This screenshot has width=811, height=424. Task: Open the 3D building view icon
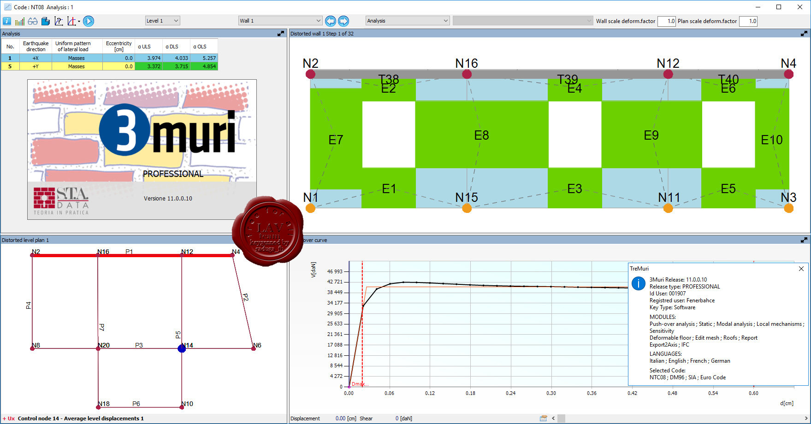click(45, 21)
